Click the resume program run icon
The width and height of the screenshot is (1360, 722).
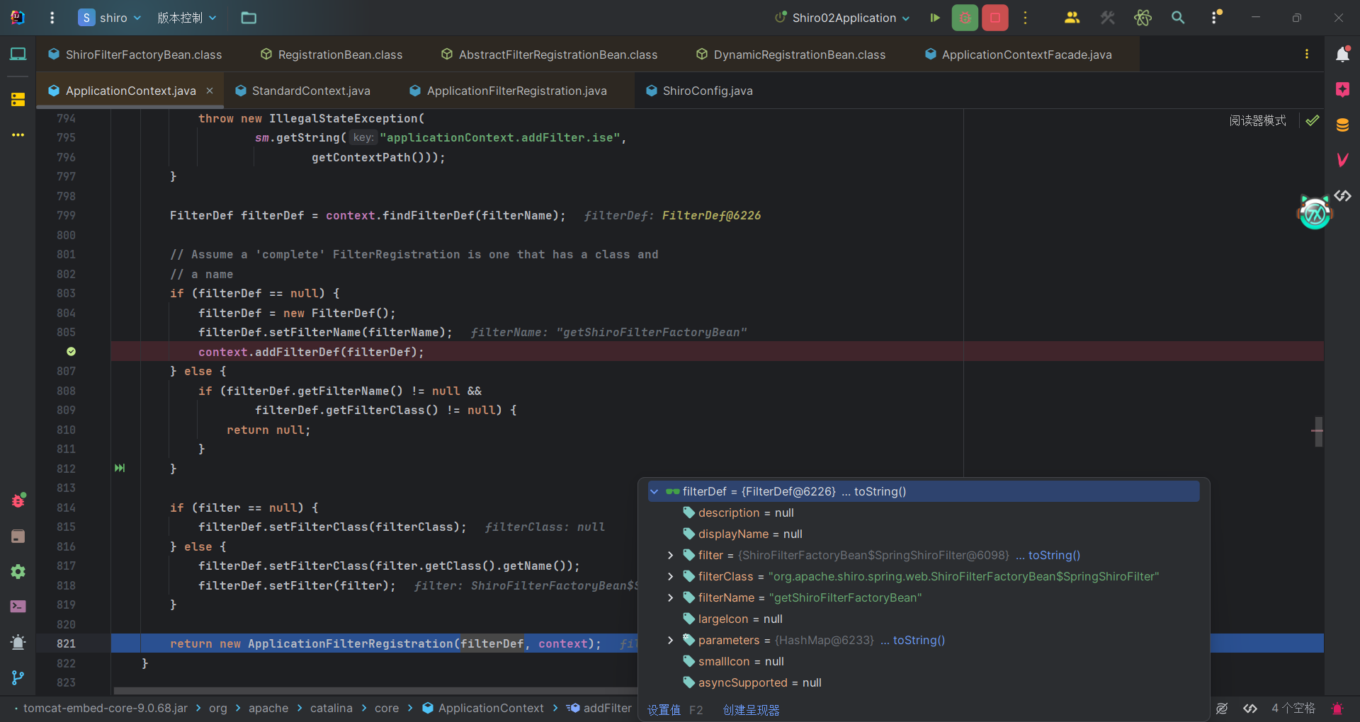click(935, 18)
